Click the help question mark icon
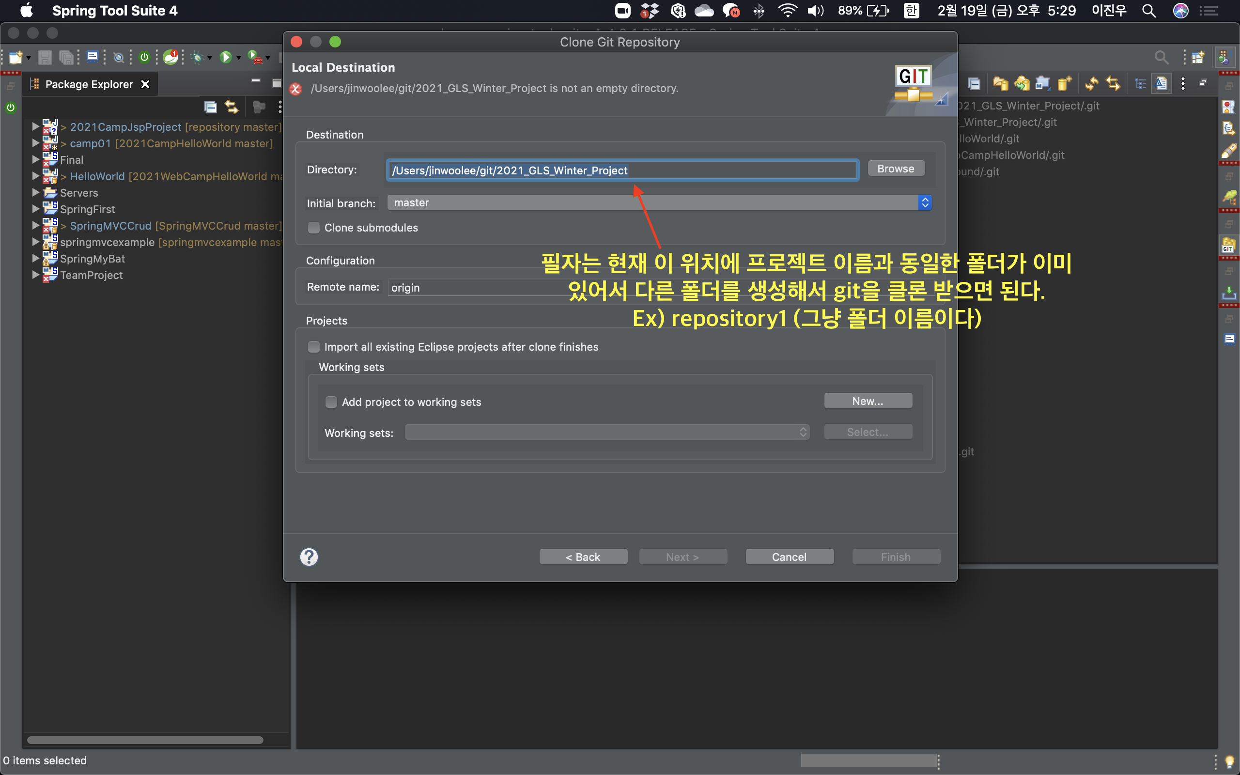The width and height of the screenshot is (1240, 775). coord(309,557)
